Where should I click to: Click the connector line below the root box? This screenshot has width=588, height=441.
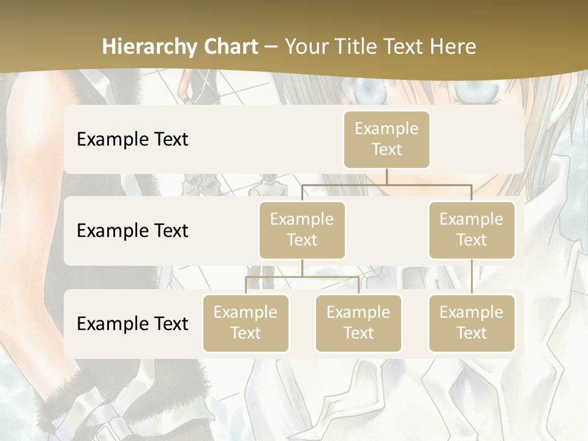click(386, 176)
